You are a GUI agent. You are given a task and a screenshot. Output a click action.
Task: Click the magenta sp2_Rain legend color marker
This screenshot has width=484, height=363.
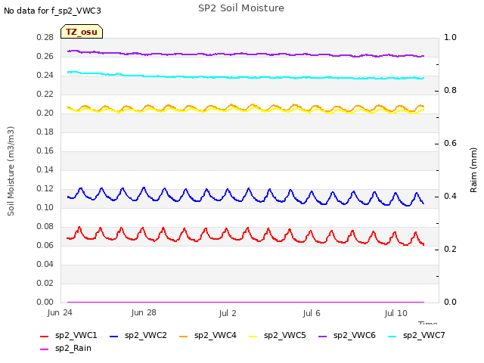click(45, 349)
